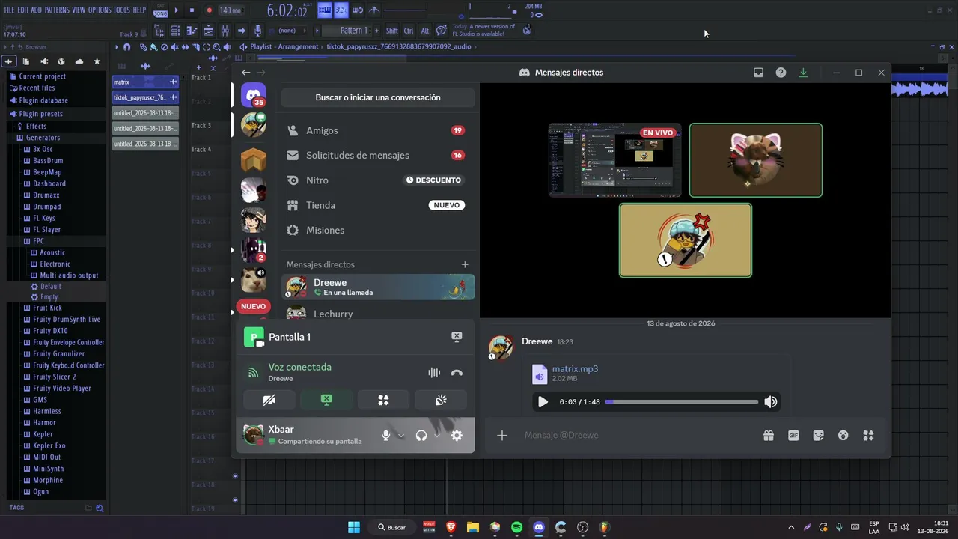The height and width of the screenshot is (539, 958).
Task: Create a new direct message with plus
Action: [465, 264]
